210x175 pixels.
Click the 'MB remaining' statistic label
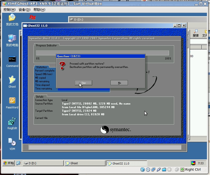click(42, 81)
